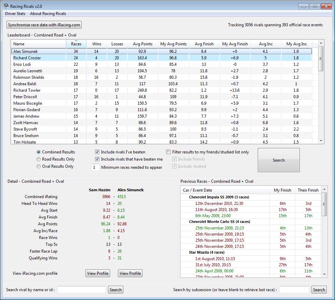Click the View Profile button for Ales Simunek
335x300 pixels.
[130, 273]
